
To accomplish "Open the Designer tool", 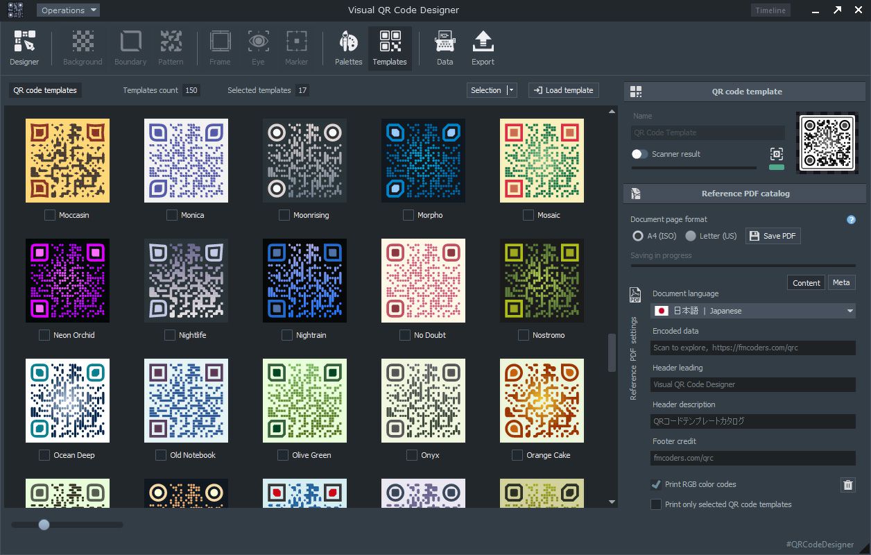I will [x=24, y=48].
